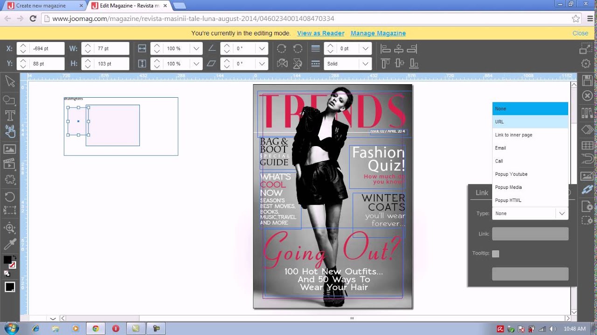The image size is (597, 335).
Task: Align objects to left edge
Action: click(386, 48)
